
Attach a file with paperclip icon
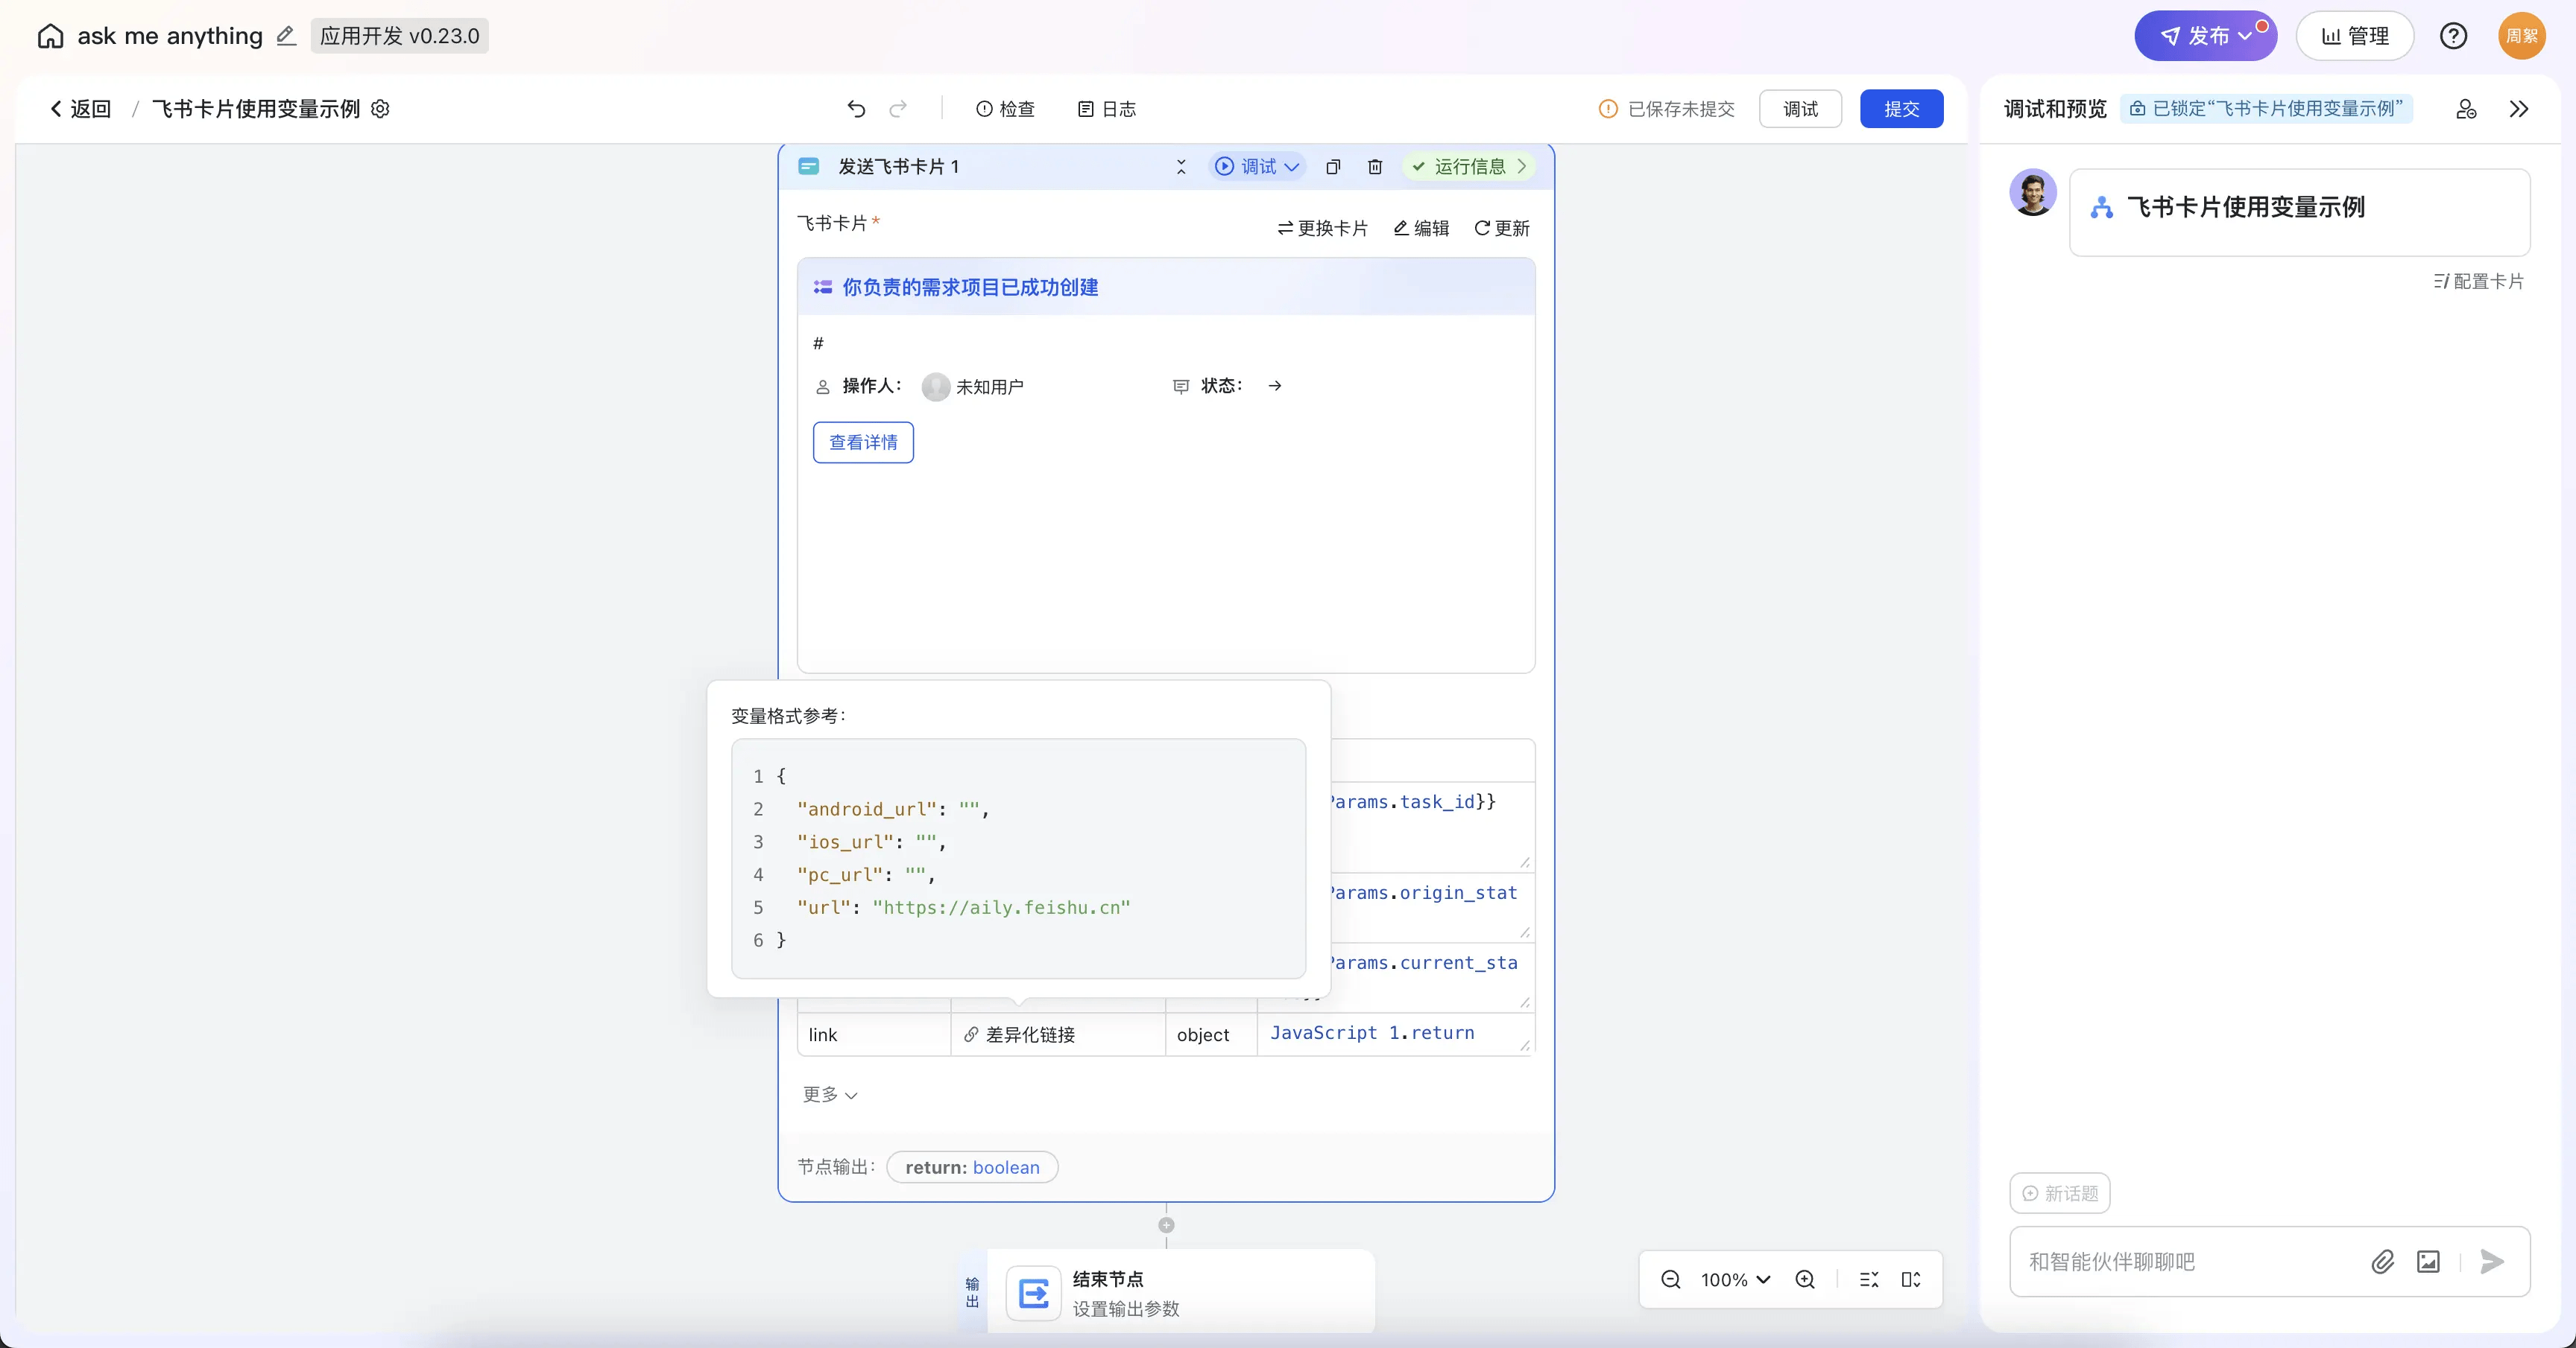pyautogui.click(x=2383, y=1262)
